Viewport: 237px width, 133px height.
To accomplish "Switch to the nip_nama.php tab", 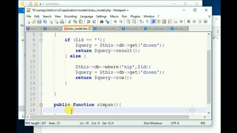I will point(156,29).
